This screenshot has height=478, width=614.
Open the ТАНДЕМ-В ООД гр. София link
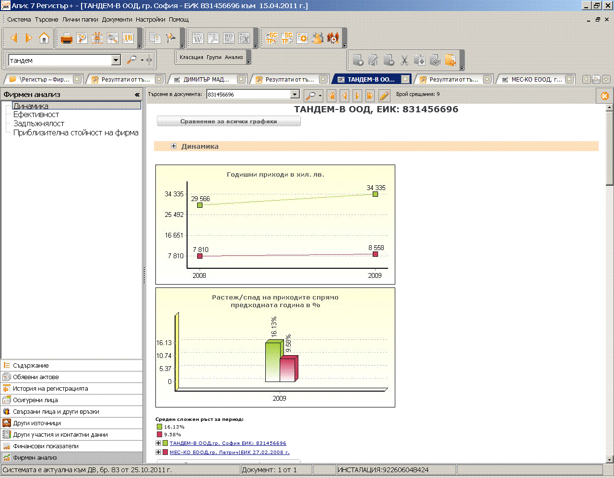pos(228,443)
